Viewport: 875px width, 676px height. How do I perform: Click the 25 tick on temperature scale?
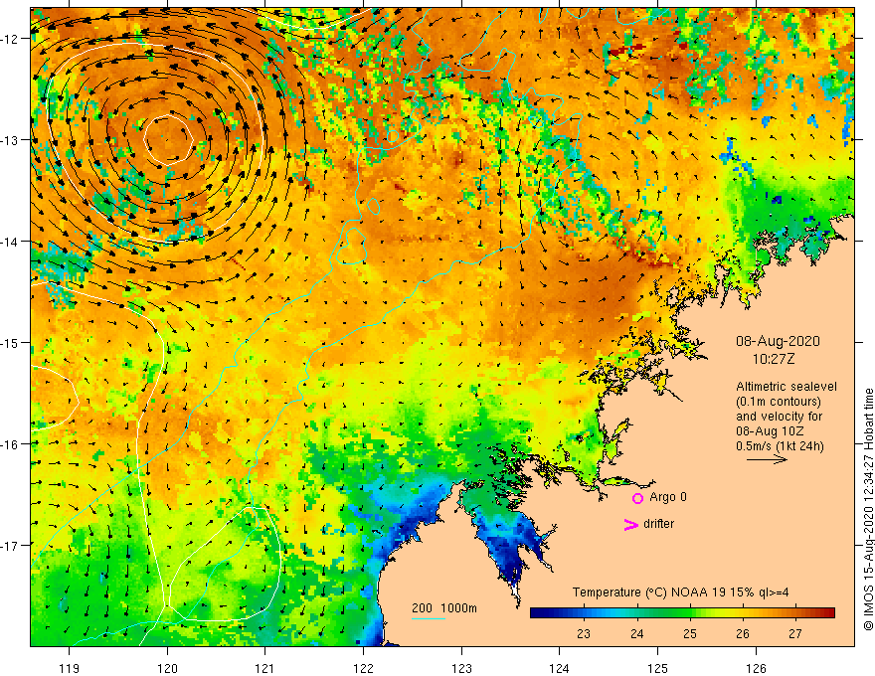coord(690,634)
